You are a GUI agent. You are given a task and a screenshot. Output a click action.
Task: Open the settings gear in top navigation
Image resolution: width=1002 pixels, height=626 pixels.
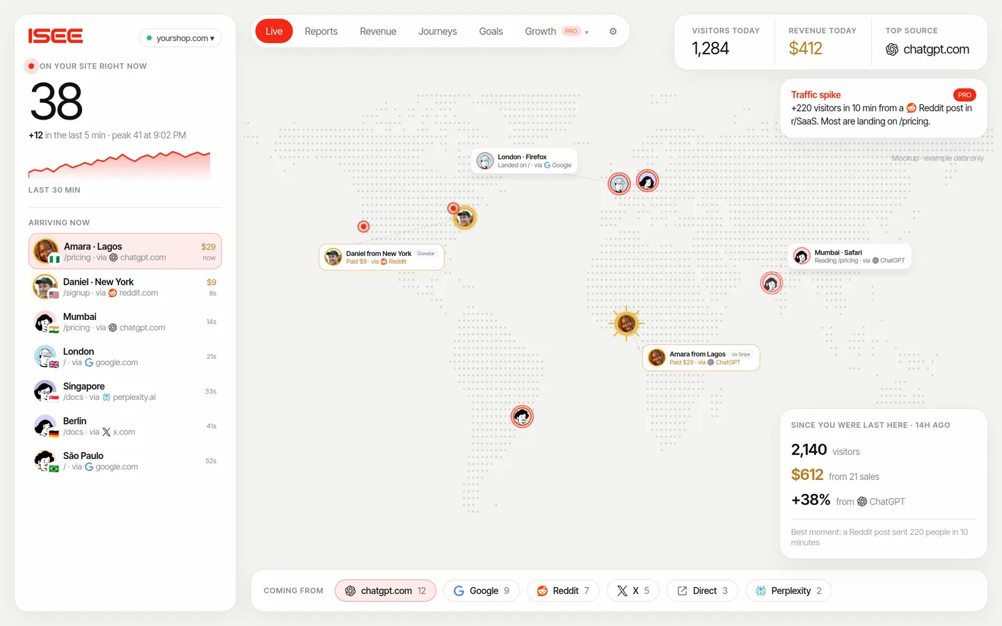[x=613, y=31]
